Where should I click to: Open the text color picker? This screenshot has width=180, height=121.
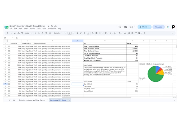[x=88, y=33]
